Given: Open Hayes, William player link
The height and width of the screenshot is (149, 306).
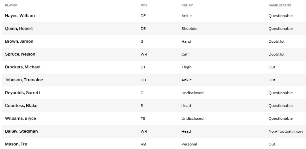Looking at the screenshot, I should click(x=20, y=16).
